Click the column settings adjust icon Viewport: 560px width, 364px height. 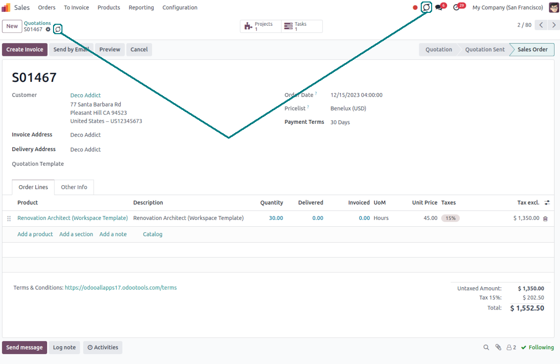(547, 203)
